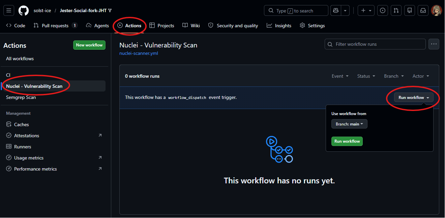Open the three-dot workflow options menu
The height and width of the screenshot is (218, 445).
(x=434, y=44)
